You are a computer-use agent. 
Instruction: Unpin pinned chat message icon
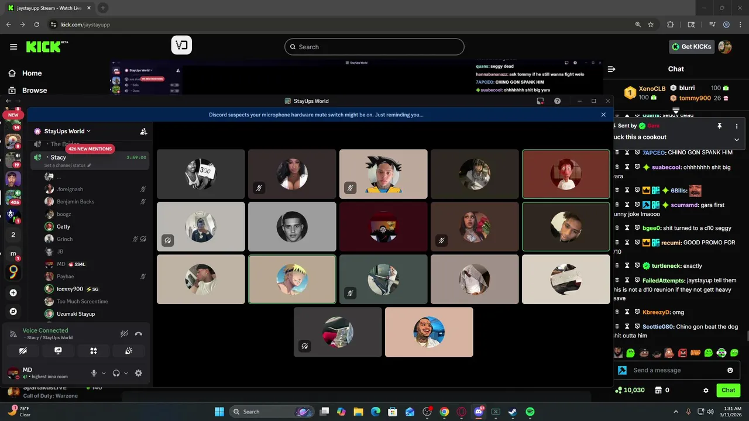[720, 126]
